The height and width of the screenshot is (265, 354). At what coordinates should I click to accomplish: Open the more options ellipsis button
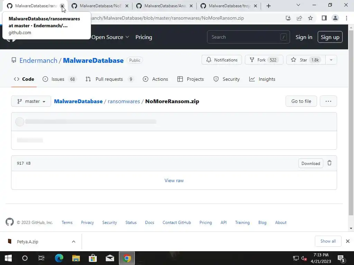click(328, 101)
